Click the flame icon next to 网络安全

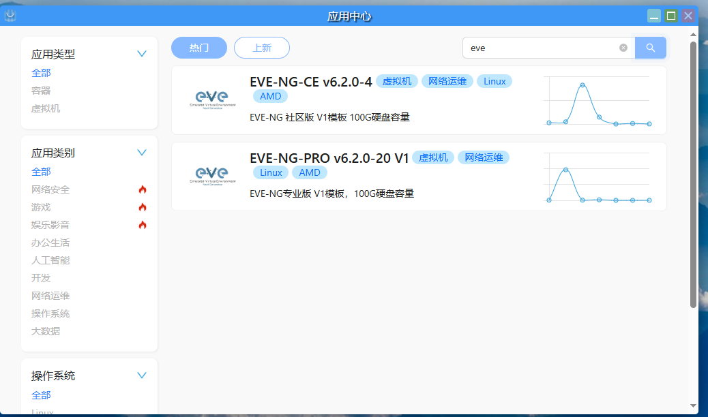[x=143, y=189]
